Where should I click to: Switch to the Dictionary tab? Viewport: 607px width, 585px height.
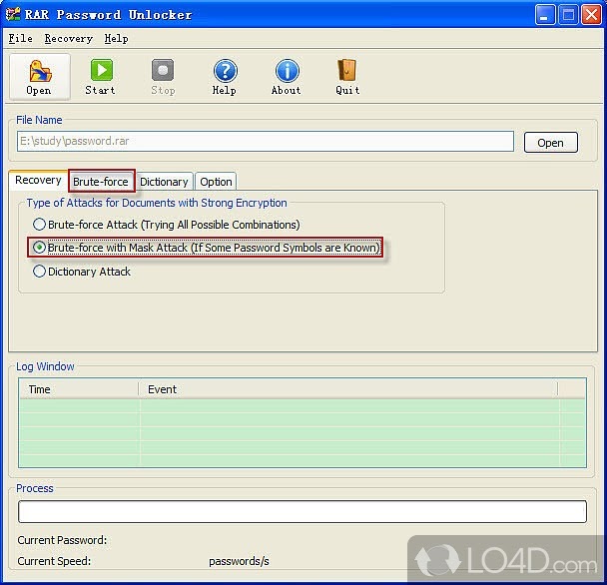164,182
